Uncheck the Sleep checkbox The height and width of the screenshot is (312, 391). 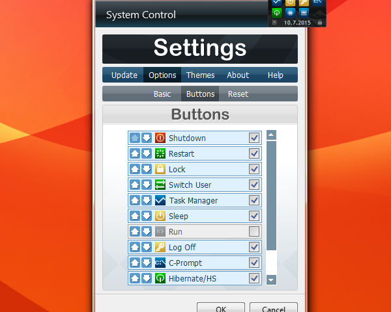[x=254, y=216]
